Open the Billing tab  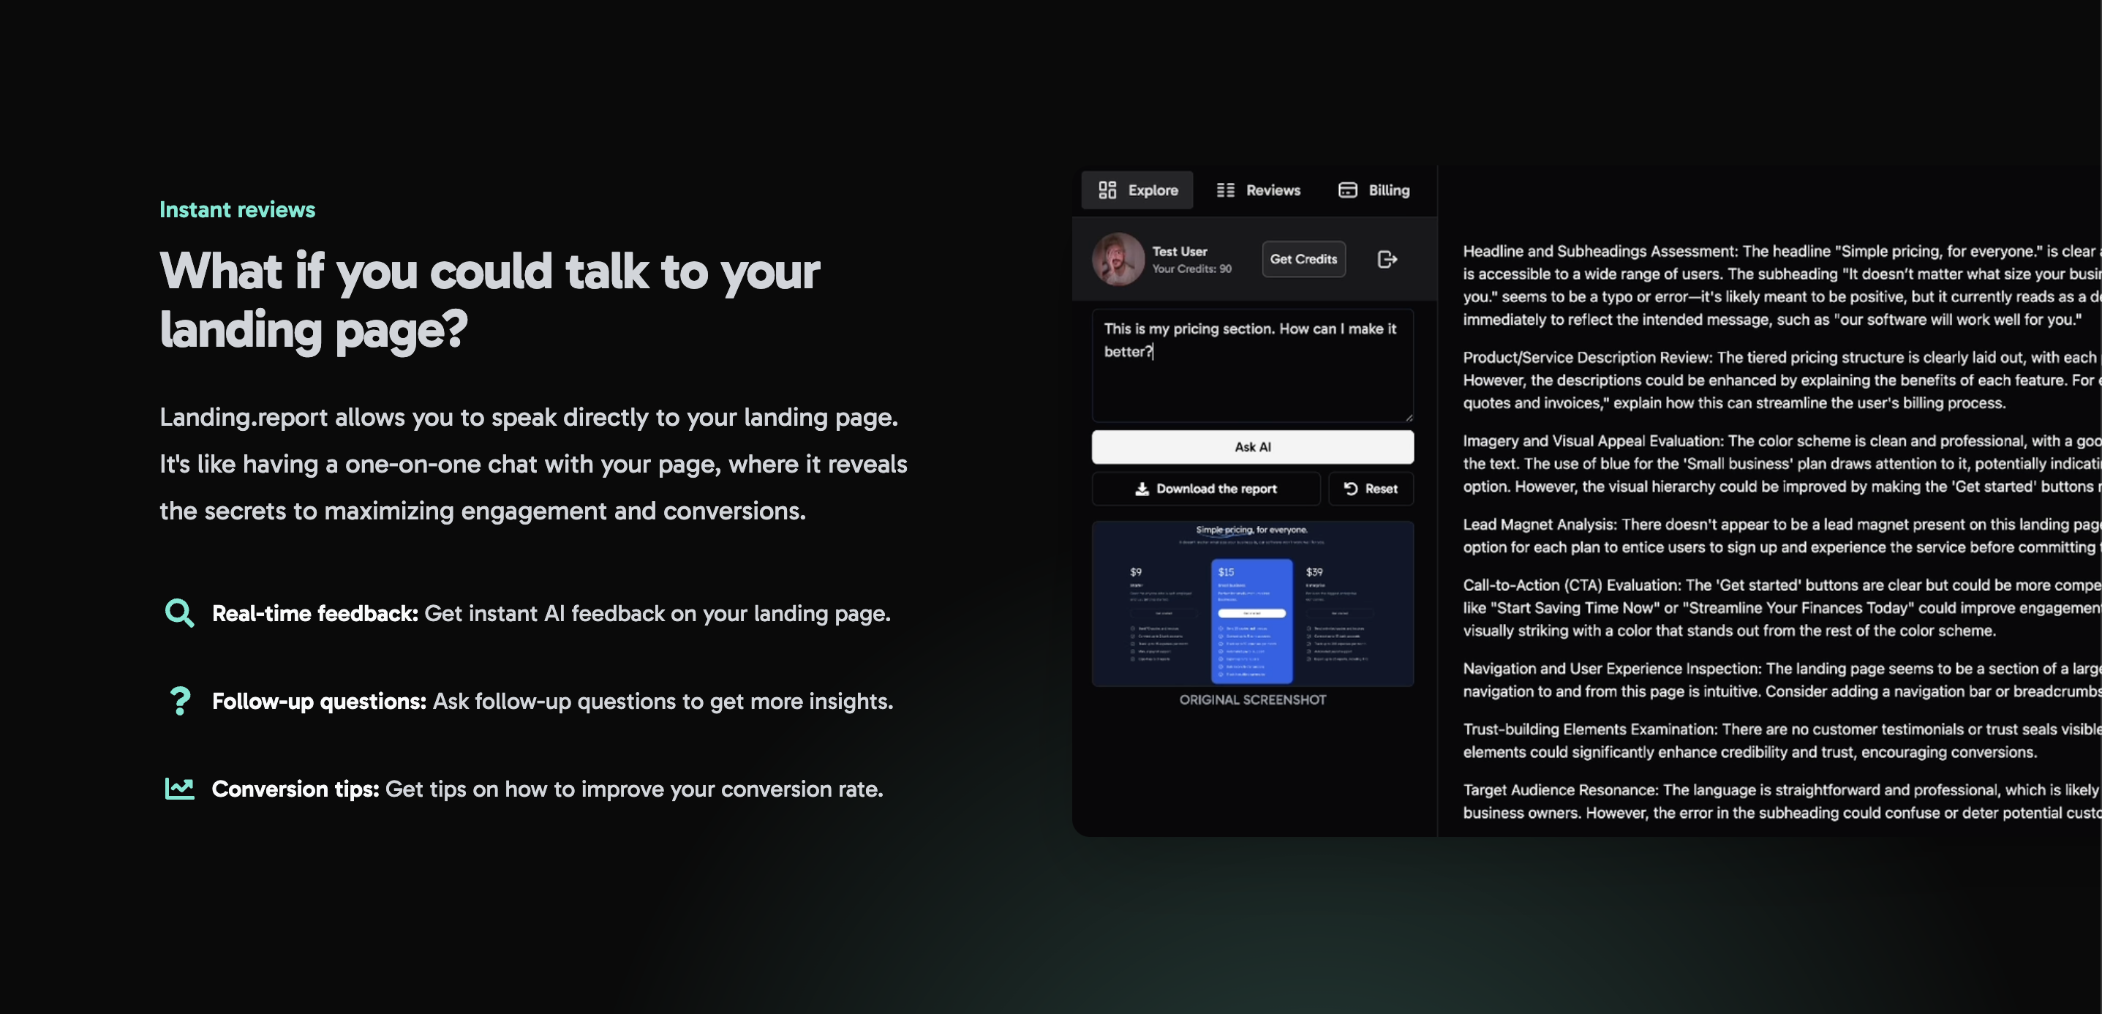1374,190
